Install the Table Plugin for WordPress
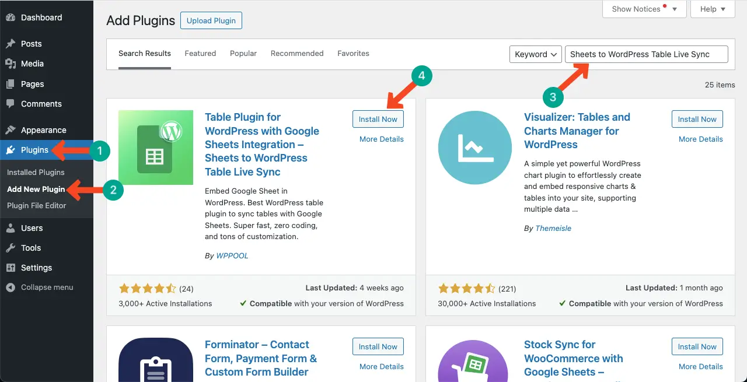The width and height of the screenshot is (747, 382). coord(378,119)
